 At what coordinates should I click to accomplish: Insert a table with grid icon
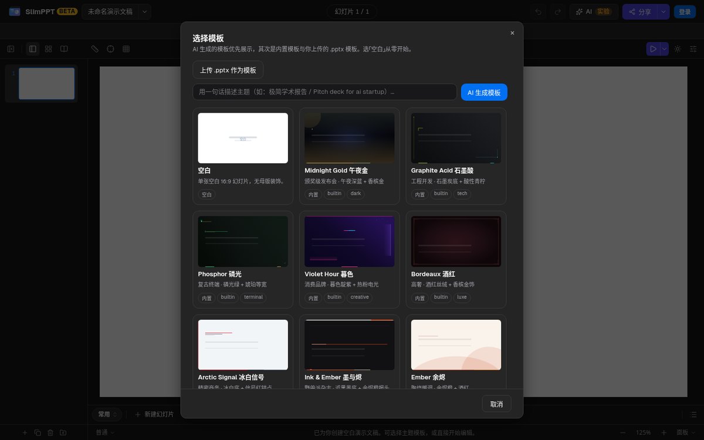click(x=126, y=49)
